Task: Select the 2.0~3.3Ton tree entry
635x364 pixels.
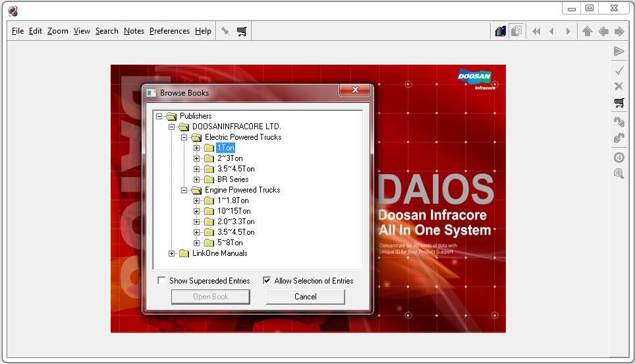Action: (236, 222)
